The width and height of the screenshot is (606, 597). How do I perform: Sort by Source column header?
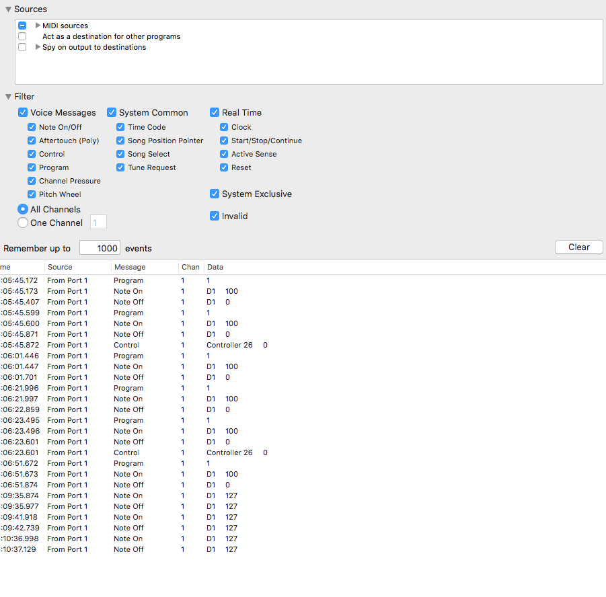[x=78, y=267]
